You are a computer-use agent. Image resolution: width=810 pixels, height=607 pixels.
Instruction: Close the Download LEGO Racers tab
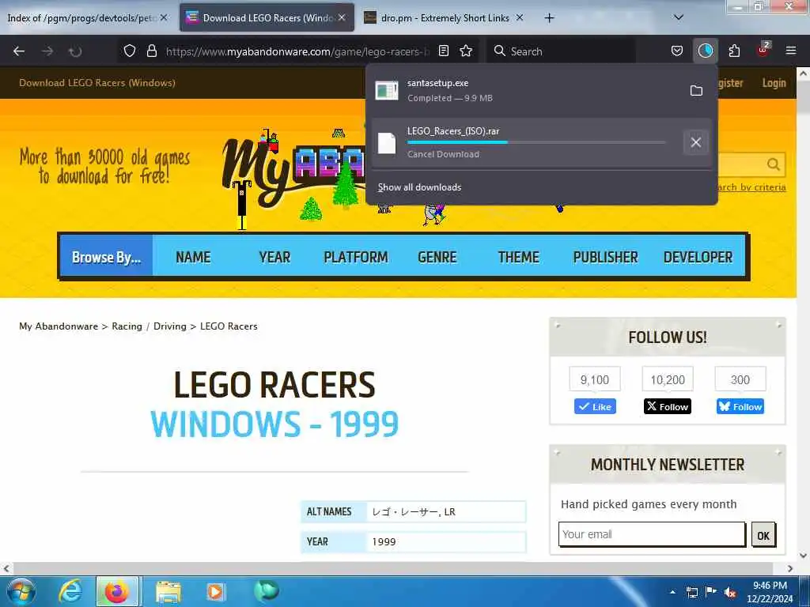pos(342,17)
